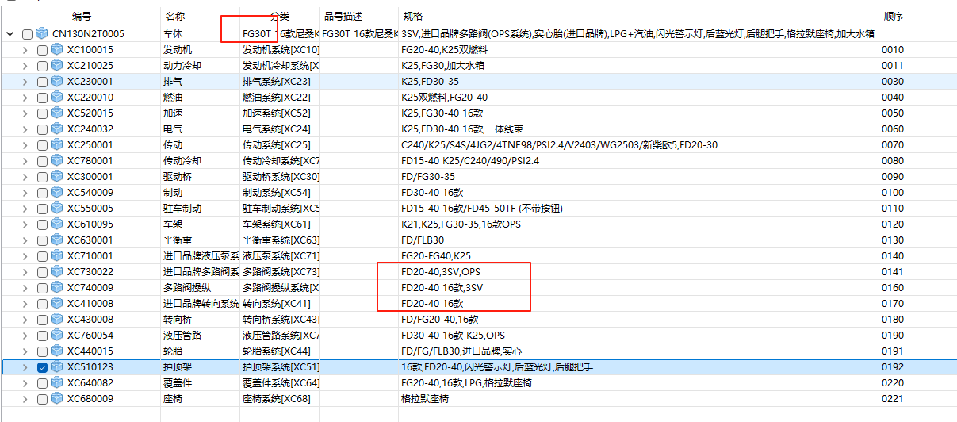
Task: Click the cube icon for XC680009
Action: 57,399
